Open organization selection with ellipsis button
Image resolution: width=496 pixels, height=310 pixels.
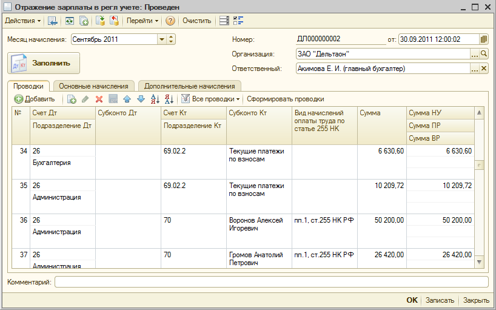pos(475,54)
